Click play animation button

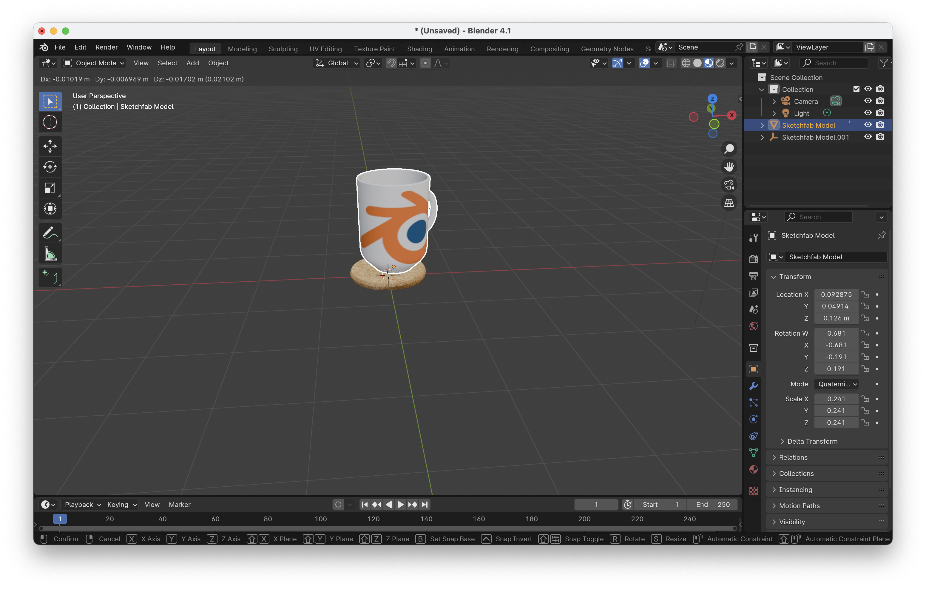(x=400, y=505)
